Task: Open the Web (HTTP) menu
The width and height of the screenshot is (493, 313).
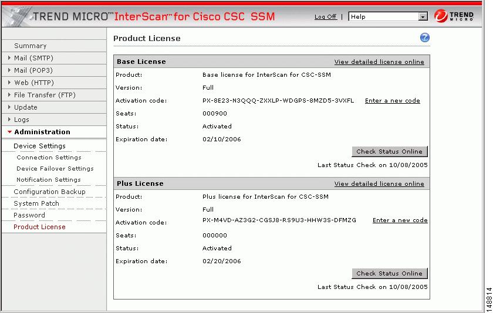Action: coord(34,83)
